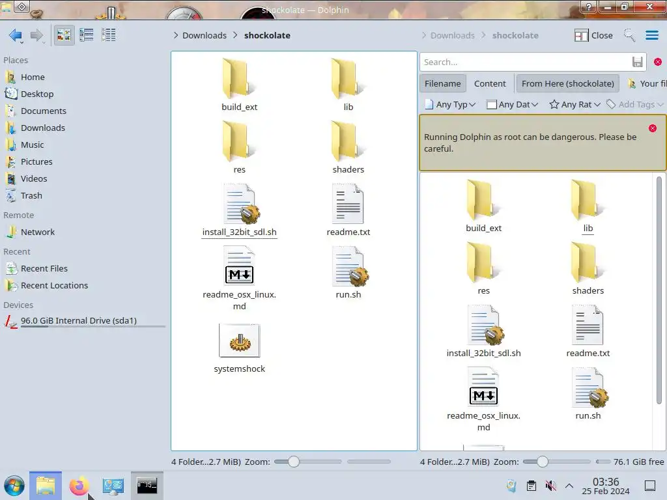This screenshot has height=500, width=667.
Task: Select shaders folder in left pane
Action: 348,147
